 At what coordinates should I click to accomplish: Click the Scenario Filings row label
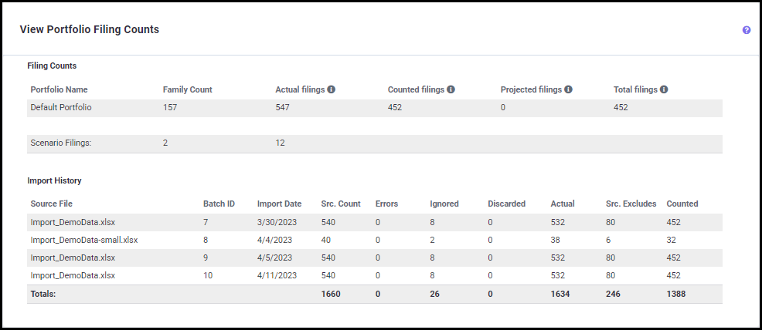pos(61,143)
